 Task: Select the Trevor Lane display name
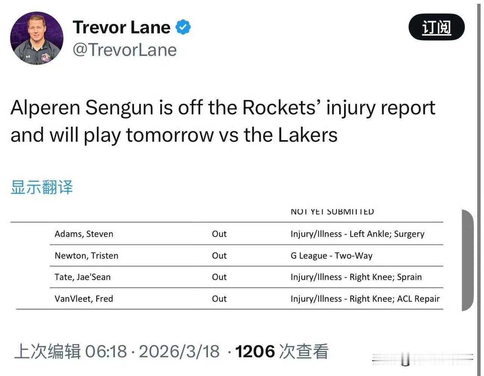coord(121,27)
